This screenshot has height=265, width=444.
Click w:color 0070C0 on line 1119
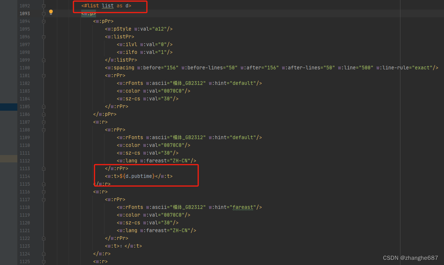click(x=154, y=215)
